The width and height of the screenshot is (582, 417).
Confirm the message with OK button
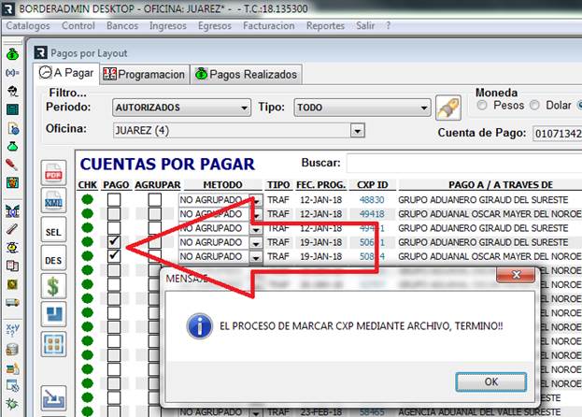491,381
